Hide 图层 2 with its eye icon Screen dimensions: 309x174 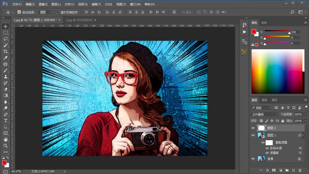point(253,128)
